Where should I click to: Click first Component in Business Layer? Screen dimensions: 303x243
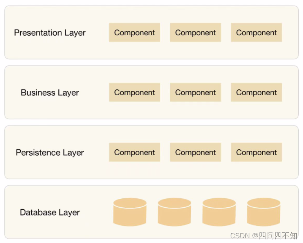pyautogui.click(x=135, y=92)
